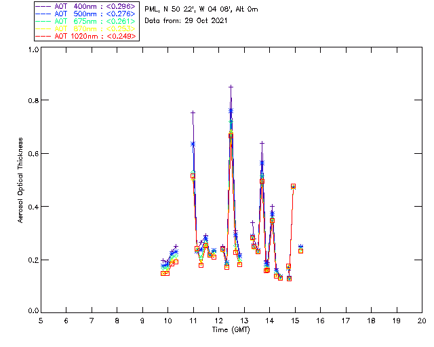Click the x-axis label 8
Image resolution: width=434 pixels, height=347 pixels.
[x=117, y=321]
